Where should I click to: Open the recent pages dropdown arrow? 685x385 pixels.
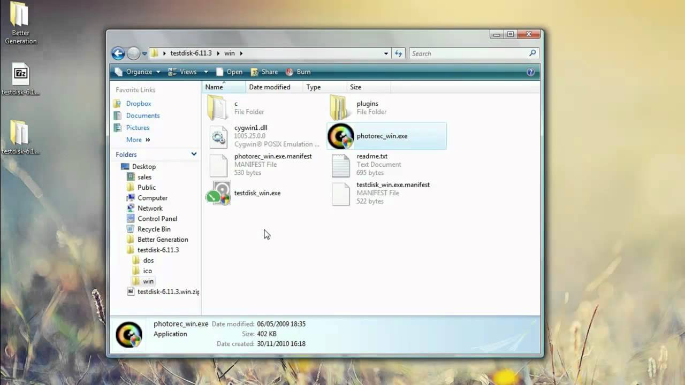144,53
